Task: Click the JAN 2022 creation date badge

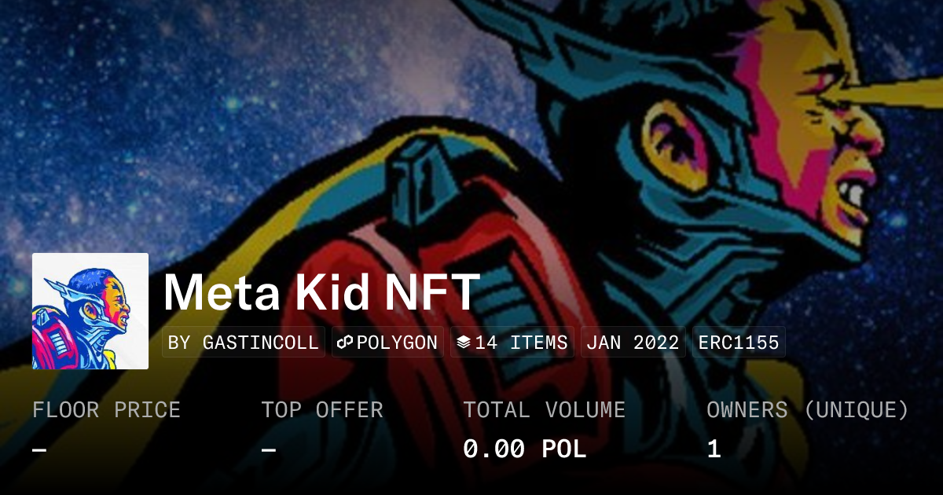Action: (633, 343)
